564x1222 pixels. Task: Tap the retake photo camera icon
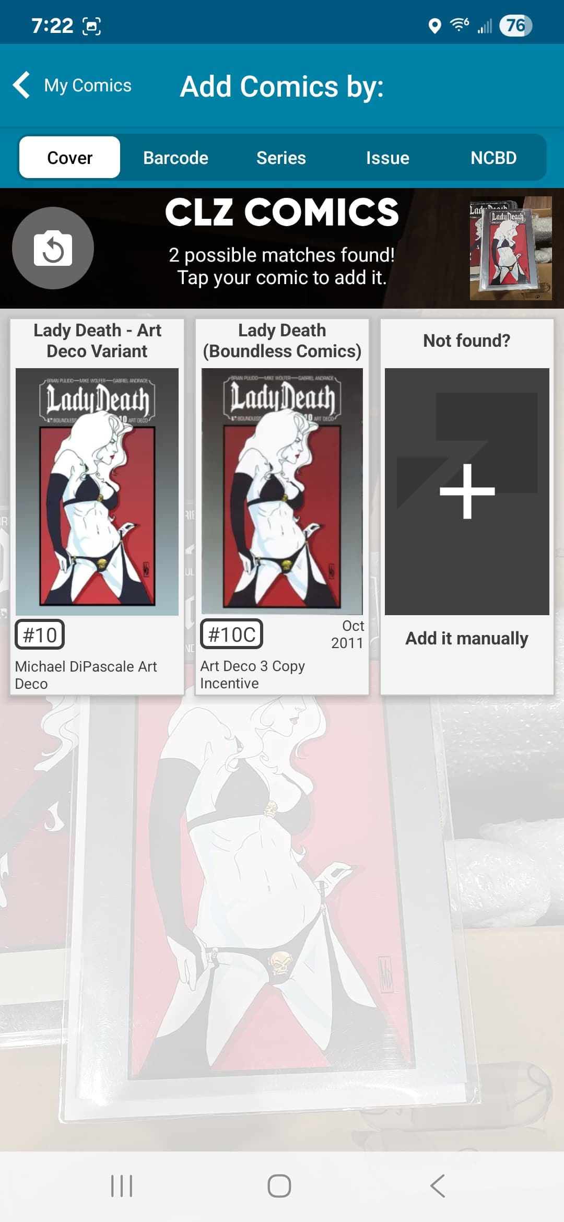click(53, 248)
